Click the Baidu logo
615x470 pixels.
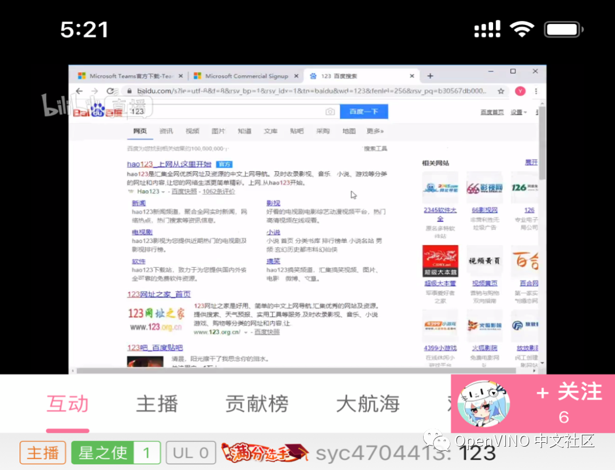pos(98,112)
